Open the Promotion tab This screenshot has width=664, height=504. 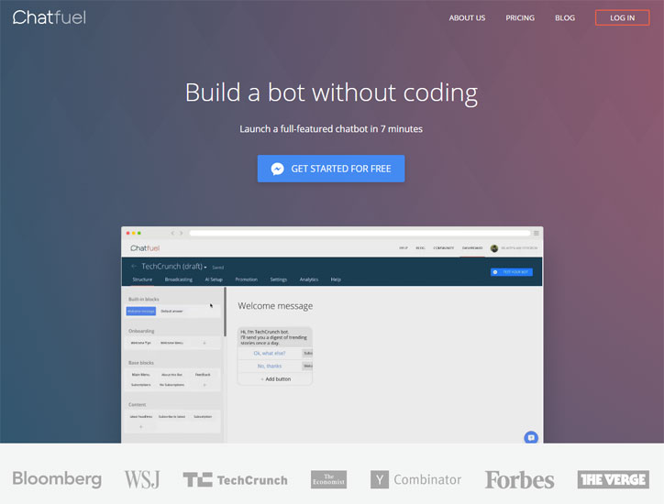pyautogui.click(x=247, y=279)
